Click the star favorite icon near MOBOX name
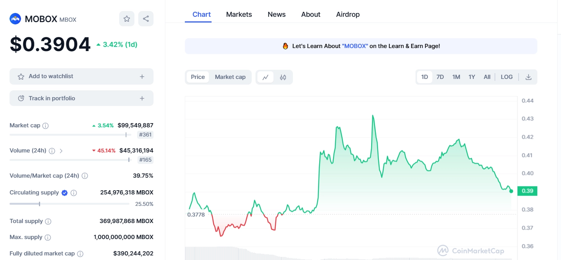Screen dimensions: 561x260 tap(126, 18)
